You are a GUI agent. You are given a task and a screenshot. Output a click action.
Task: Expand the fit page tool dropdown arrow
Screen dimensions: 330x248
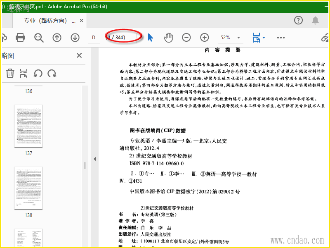pyautogui.click(x=264, y=38)
